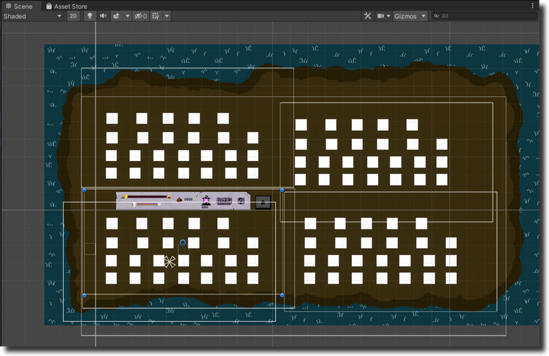This screenshot has height=356, width=549.
Task: Select the blue circle gizmo handle
Action: click(183, 243)
